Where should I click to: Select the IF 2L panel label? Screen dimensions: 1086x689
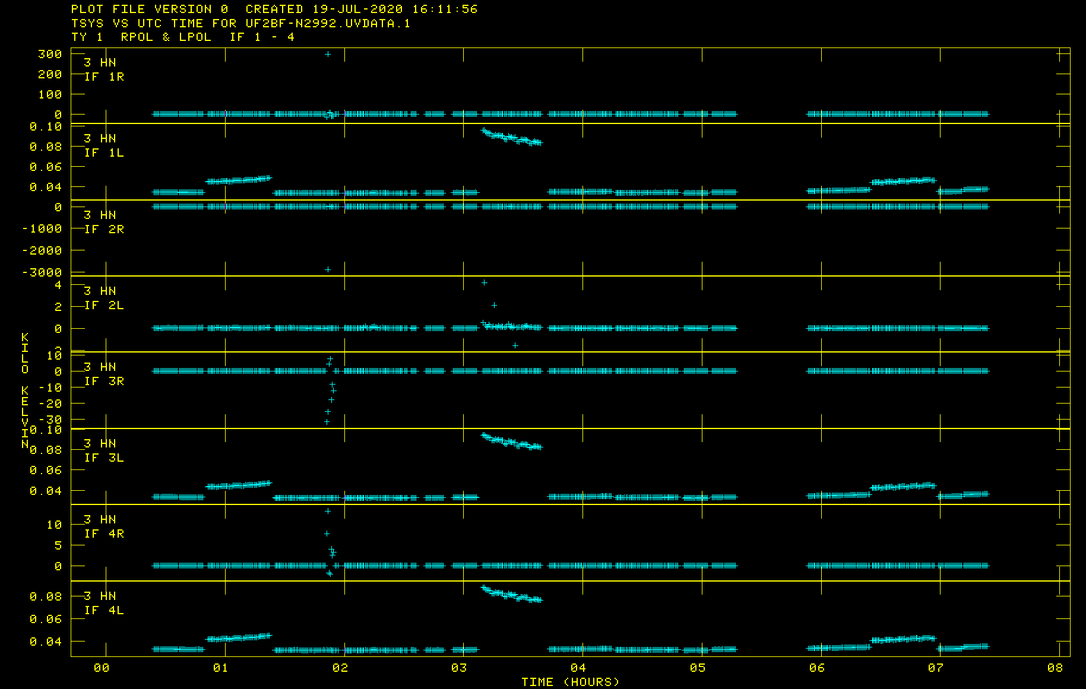(x=104, y=305)
